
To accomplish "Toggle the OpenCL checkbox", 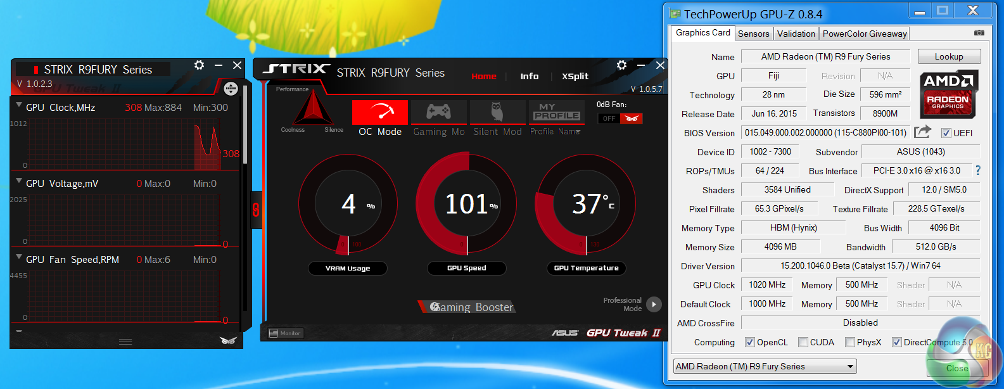I will (750, 342).
